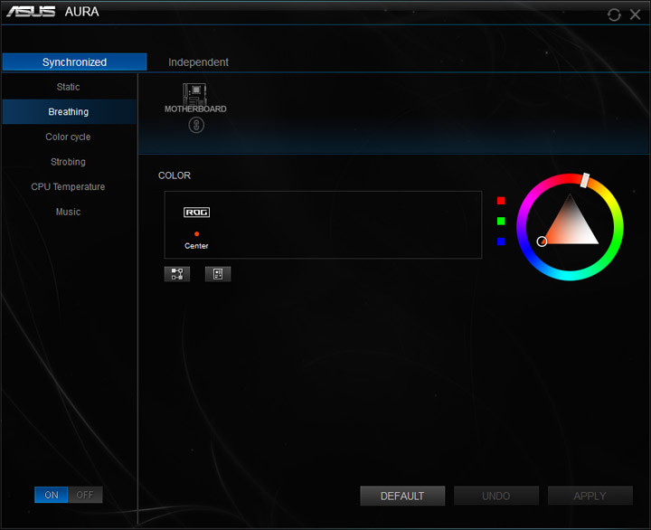Close the AURA window
The height and width of the screenshot is (530, 651).
click(636, 14)
